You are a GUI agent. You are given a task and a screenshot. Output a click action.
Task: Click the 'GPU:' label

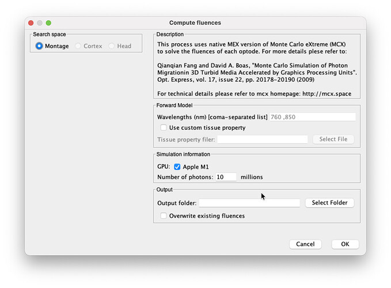coord(164,166)
